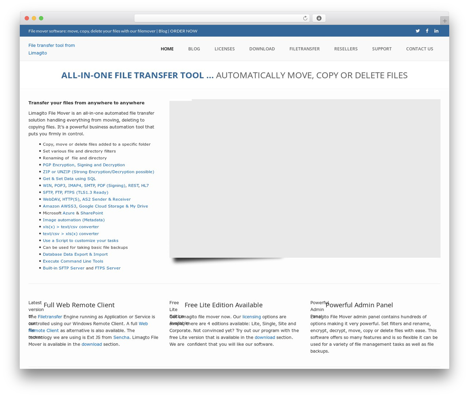The image size is (469, 397).
Task: Open 'Use a Script to customize your tasks'
Action: (x=81, y=241)
